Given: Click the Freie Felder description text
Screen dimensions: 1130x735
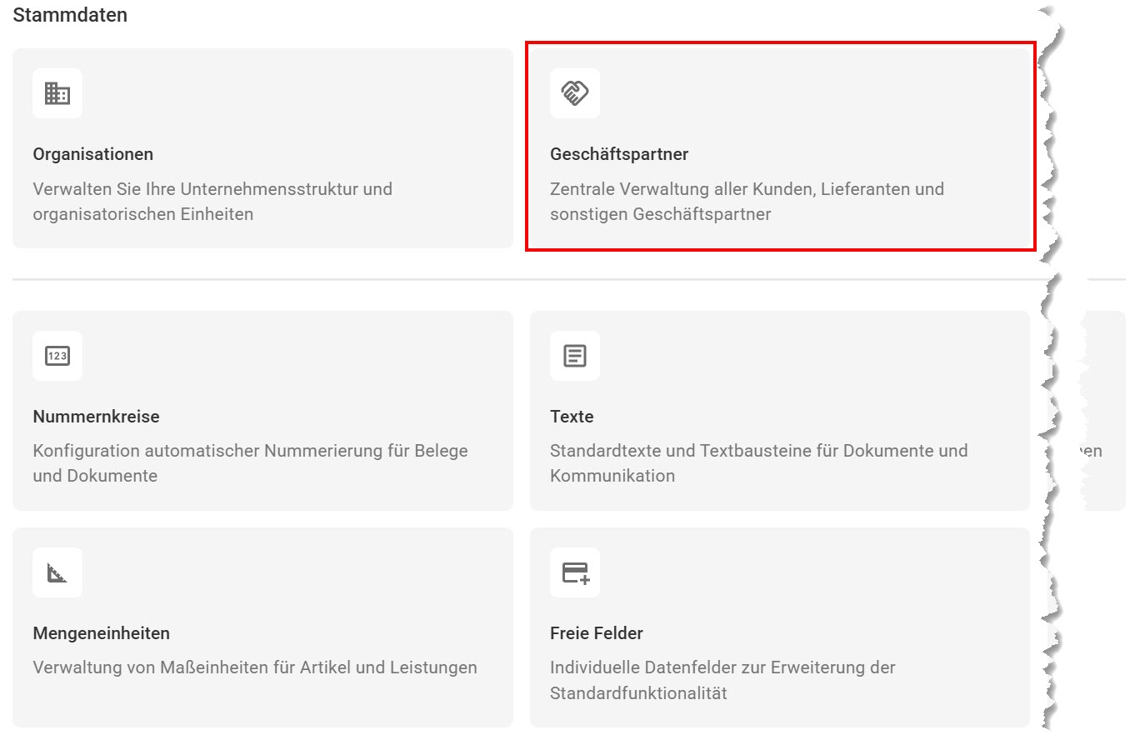Looking at the screenshot, I should pos(722,679).
